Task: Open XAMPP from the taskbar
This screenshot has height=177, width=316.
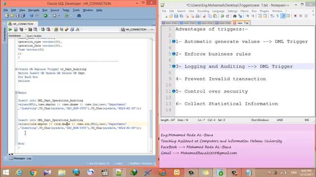Action: coord(177,173)
